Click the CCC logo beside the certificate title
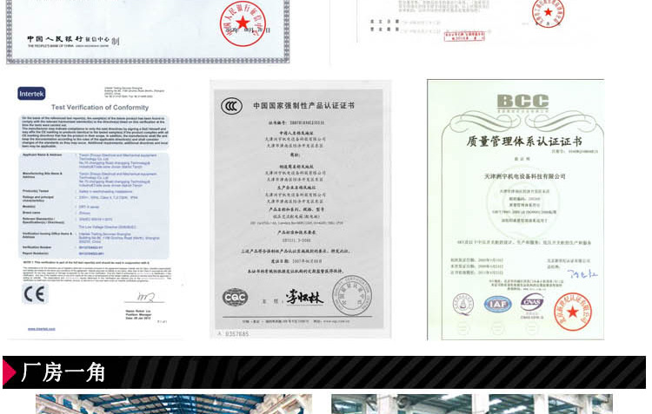Image resolution: width=652 pixels, height=414 pixels. pos(231,106)
